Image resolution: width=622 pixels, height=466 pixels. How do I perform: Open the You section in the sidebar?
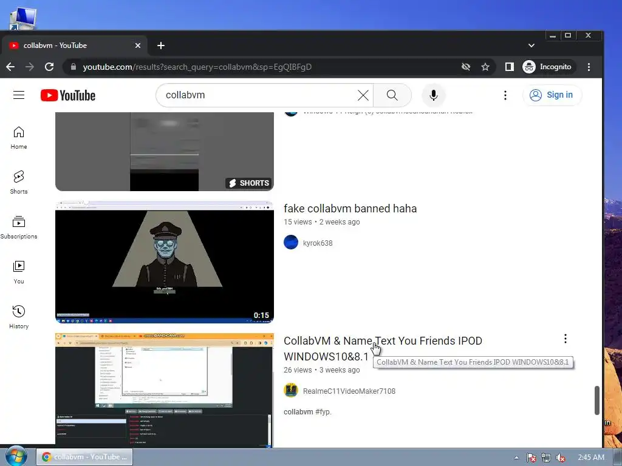19,272
